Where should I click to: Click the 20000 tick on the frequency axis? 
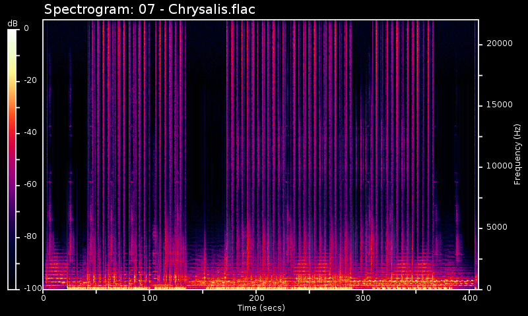pos(499,43)
